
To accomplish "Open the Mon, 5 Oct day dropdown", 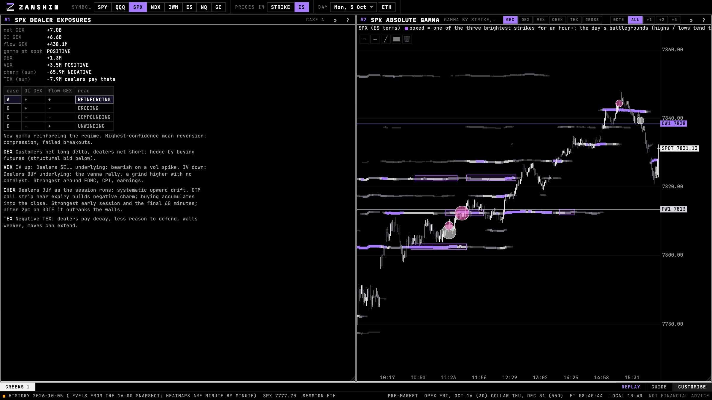I will tap(354, 7).
